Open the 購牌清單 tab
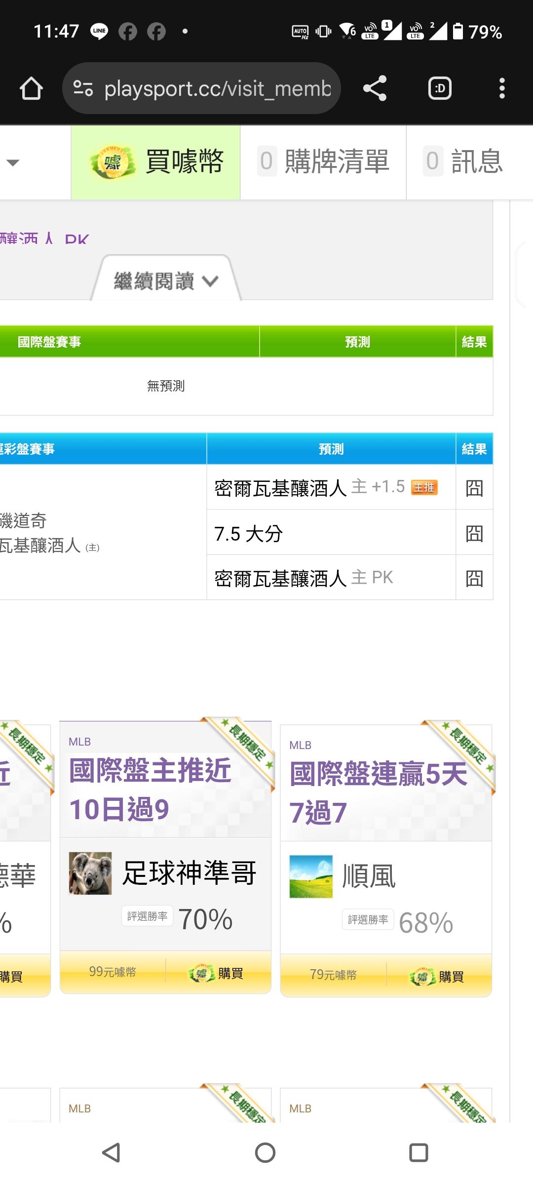Image resolution: width=533 pixels, height=1185 pixels. point(323,162)
